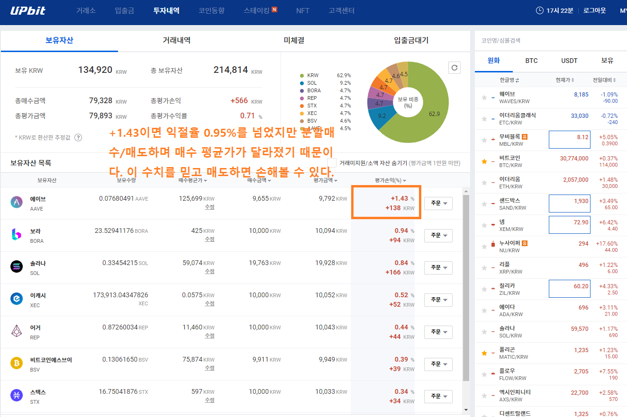Star ETH/KRW as favorite
The image size is (627, 417).
(x=484, y=183)
